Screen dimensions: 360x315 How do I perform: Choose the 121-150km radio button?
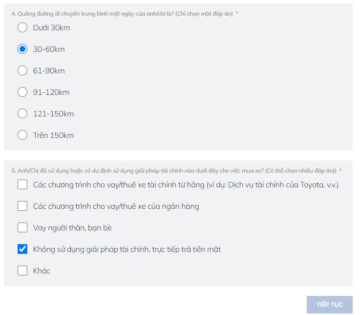22,113
